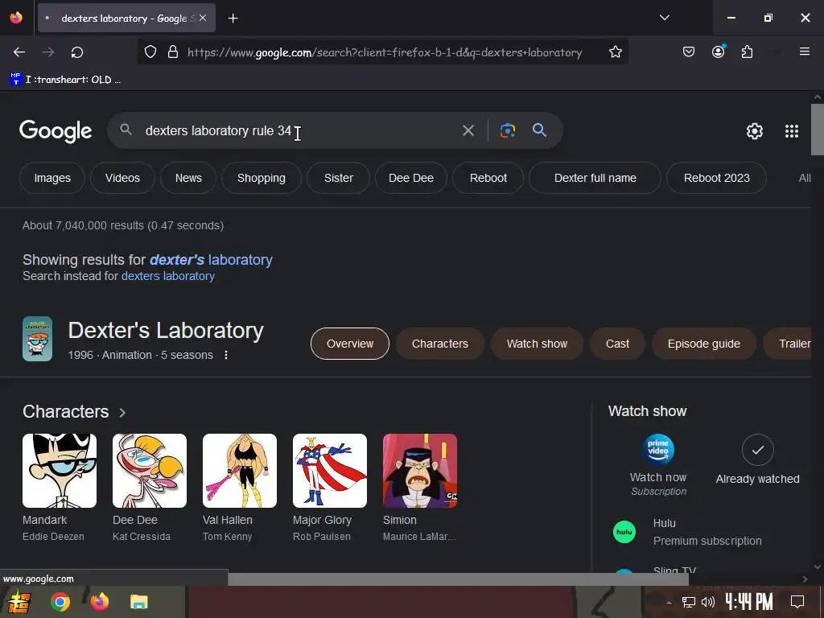Click the Reboot filter chip
The width and height of the screenshot is (824, 618).
tap(488, 178)
